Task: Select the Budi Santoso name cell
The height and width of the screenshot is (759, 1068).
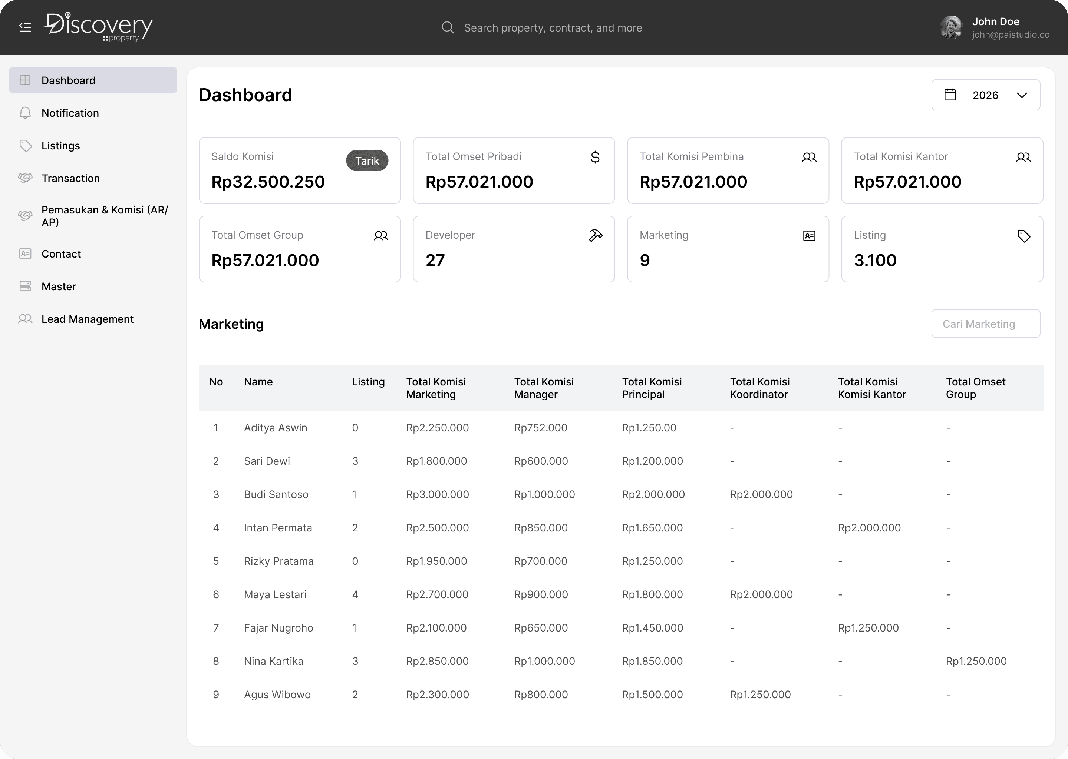Action: click(276, 494)
